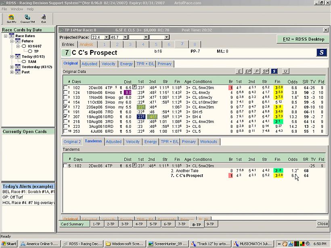
Task: Open America Online in the taskbar
Action: point(40,244)
